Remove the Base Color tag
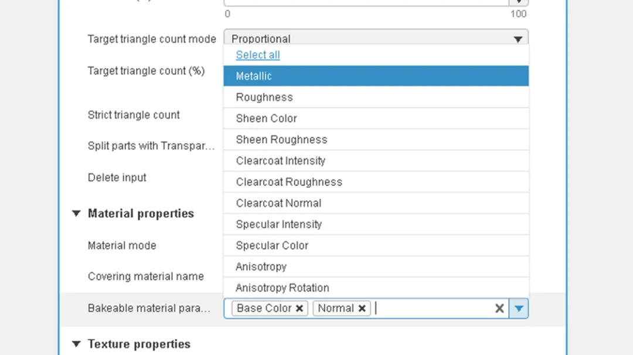Screen dimensions: 633x355 pos(300,309)
